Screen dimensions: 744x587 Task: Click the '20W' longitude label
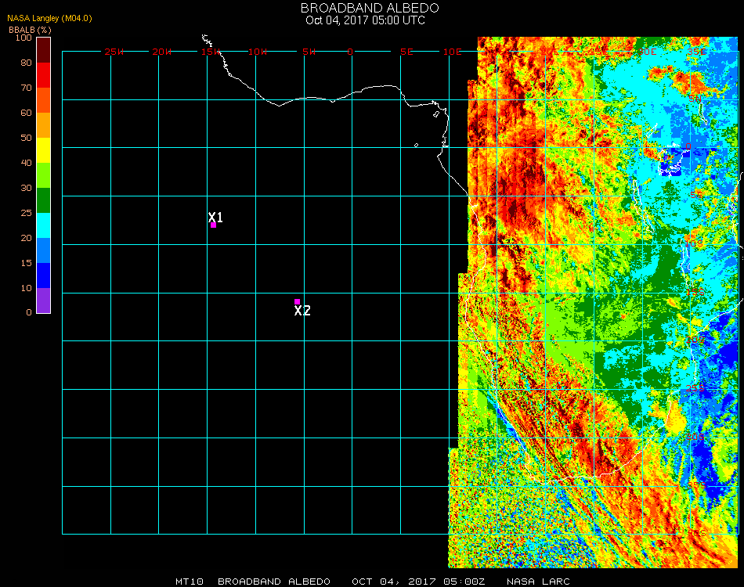pos(162,52)
